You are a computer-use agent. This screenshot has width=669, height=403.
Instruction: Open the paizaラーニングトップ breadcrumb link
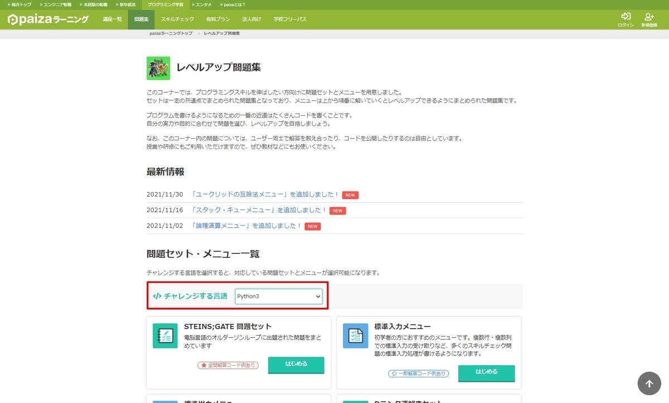point(171,33)
